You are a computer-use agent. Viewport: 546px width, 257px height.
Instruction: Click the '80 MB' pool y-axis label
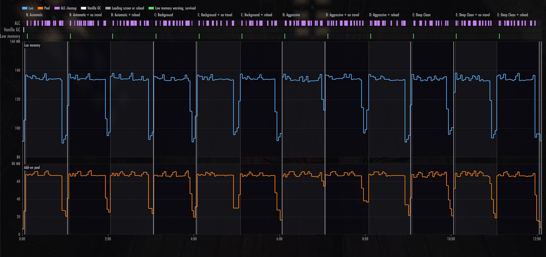[15, 164]
